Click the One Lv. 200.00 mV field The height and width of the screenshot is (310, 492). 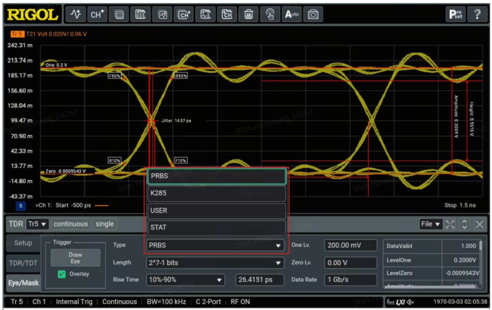point(351,245)
